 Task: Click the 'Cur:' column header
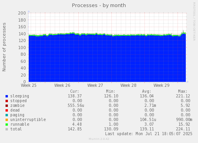pyautogui.click(x=74, y=91)
